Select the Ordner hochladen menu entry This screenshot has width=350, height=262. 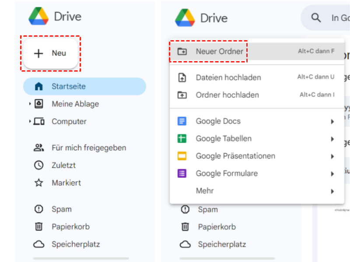227,95
